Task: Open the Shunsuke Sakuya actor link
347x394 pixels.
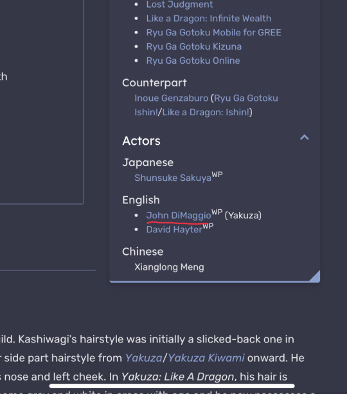Action: [173, 178]
